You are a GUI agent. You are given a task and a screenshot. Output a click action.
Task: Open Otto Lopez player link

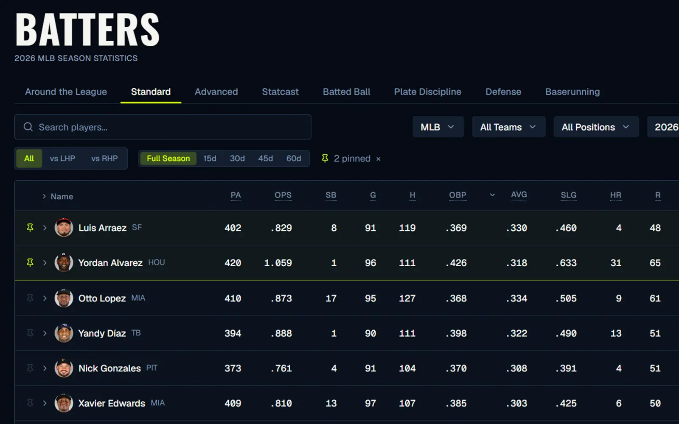click(102, 298)
